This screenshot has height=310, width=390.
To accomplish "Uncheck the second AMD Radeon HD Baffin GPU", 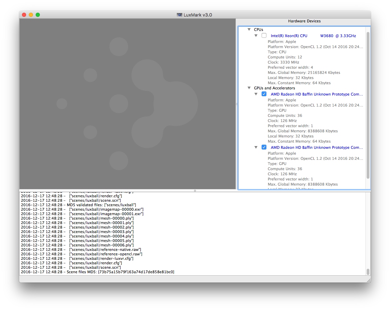I will (264, 147).
